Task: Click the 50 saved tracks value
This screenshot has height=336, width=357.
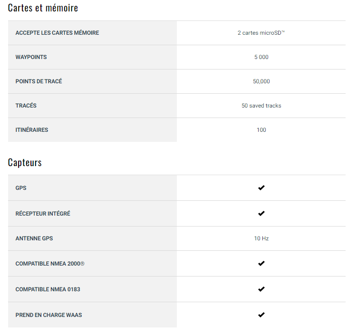Action: coord(261,106)
